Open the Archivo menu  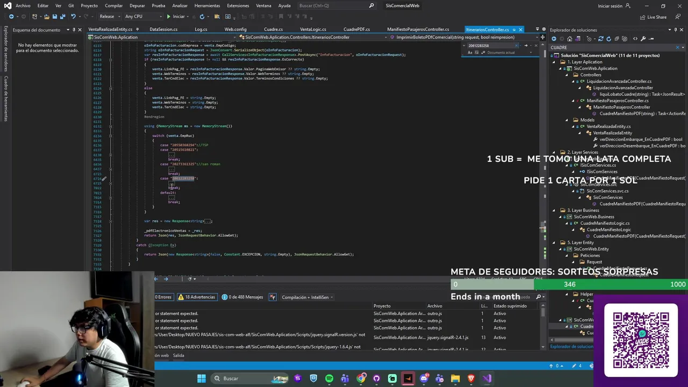click(23, 5)
